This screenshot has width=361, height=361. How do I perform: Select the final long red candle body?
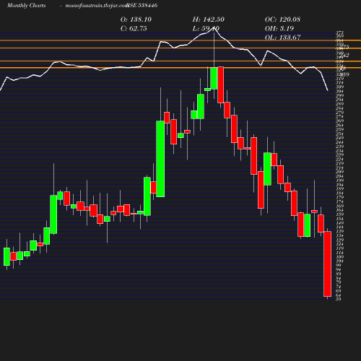pyautogui.click(x=327, y=264)
